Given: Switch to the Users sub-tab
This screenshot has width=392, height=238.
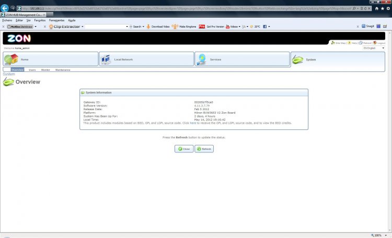Looking at the screenshot, I should coord(32,69).
